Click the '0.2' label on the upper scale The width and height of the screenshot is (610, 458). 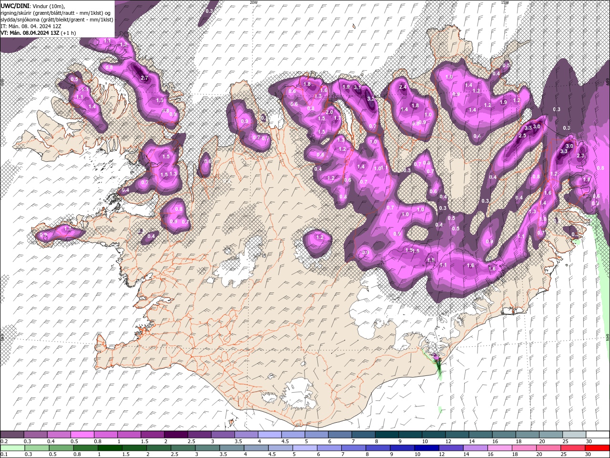tap(4, 441)
